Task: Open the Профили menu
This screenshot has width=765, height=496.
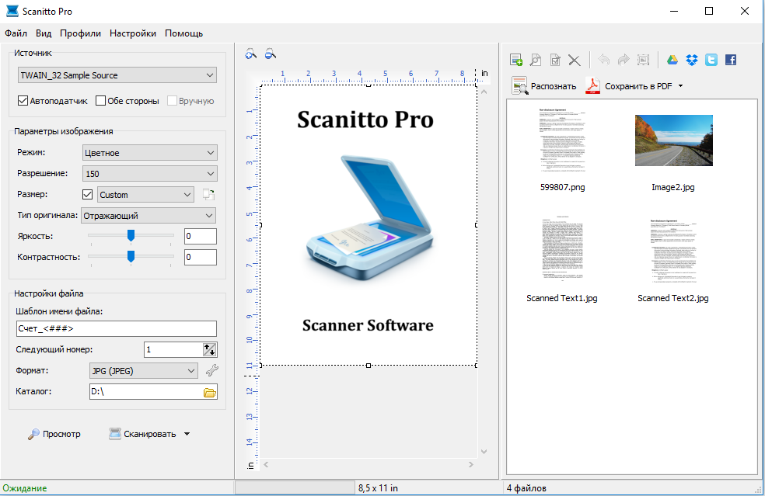Action: point(80,33)
